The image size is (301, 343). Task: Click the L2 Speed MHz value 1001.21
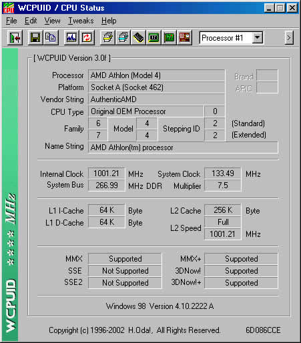(x=223, y=234)
